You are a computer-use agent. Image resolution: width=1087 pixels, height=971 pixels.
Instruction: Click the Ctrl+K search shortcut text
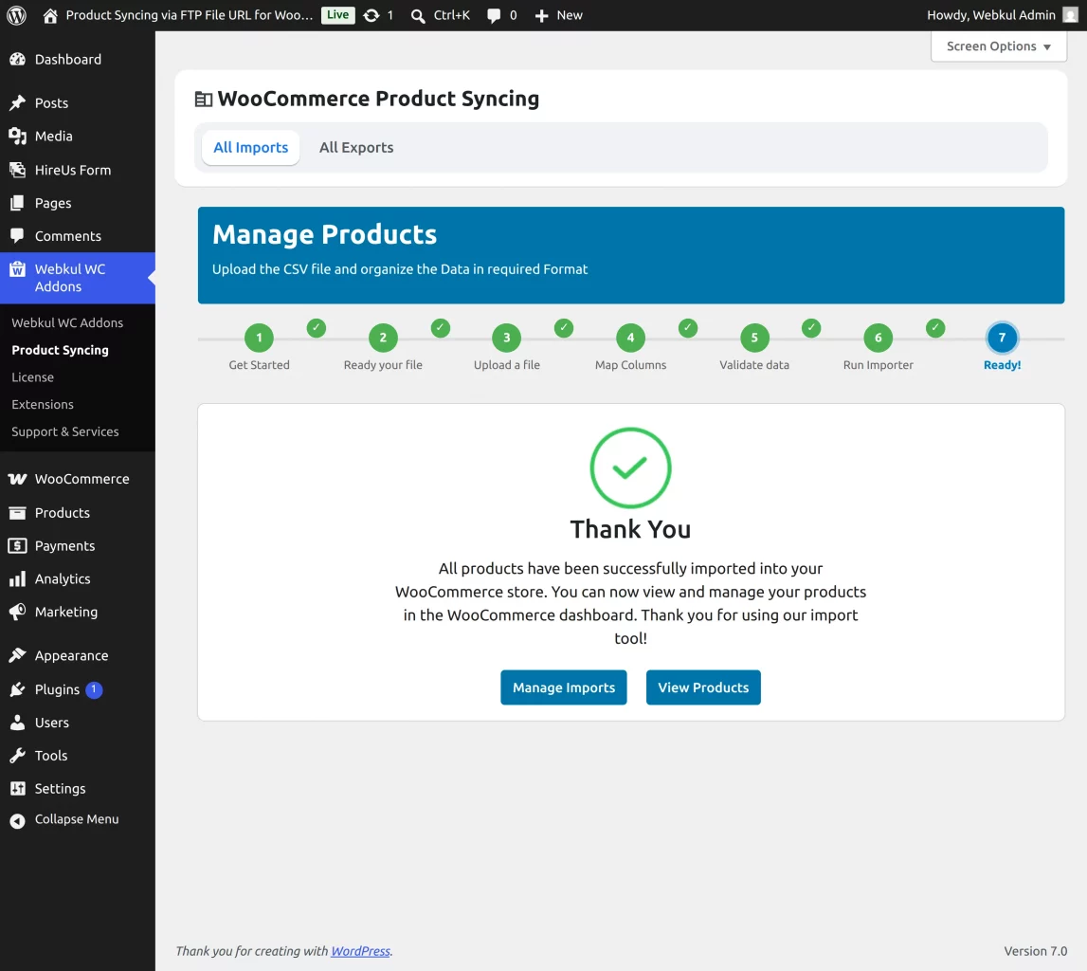451,15
